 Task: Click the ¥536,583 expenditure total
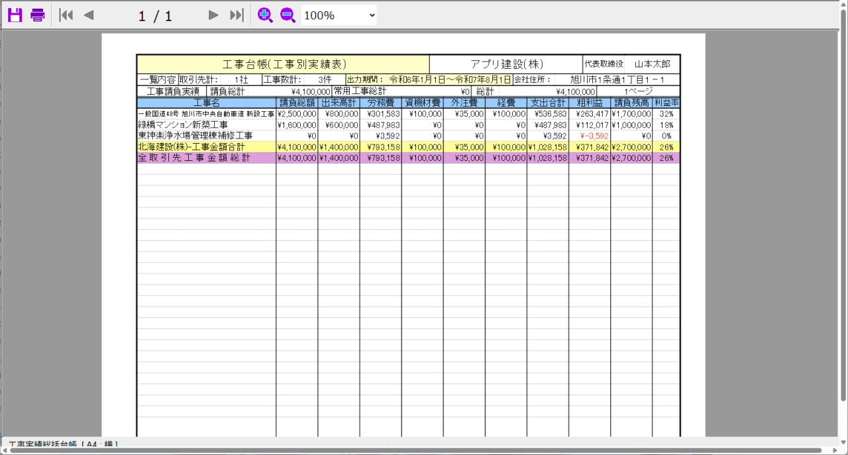pyautogui.click(x=551, y=114)
